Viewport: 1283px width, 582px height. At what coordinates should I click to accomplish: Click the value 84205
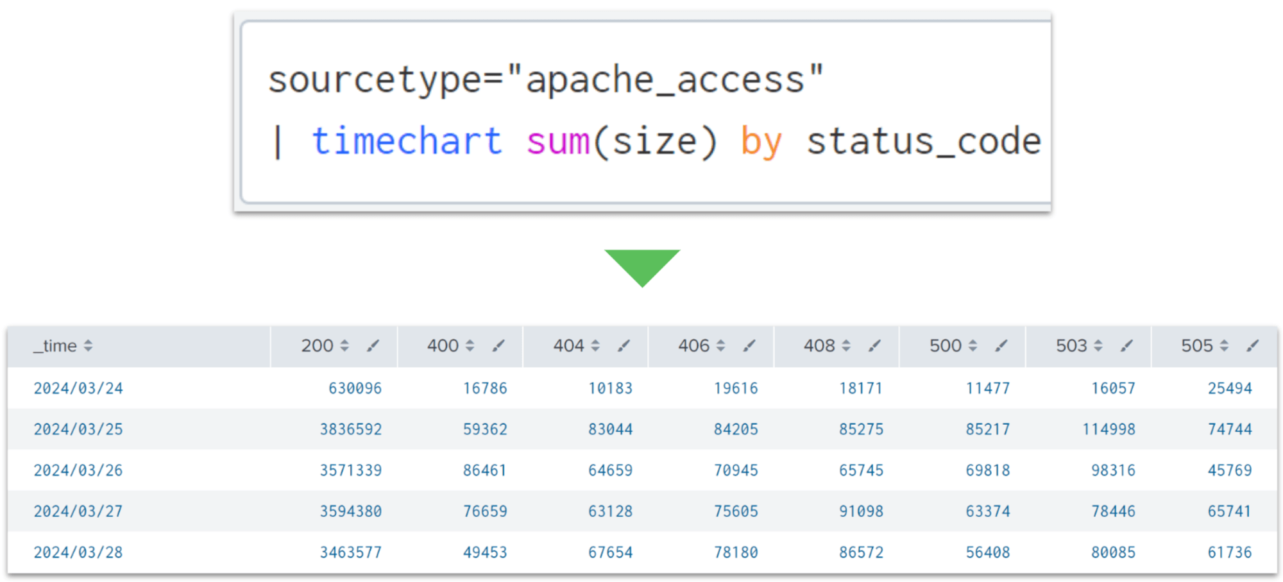click(736, 429)
